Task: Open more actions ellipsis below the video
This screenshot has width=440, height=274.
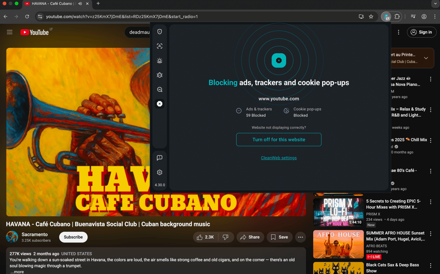Action: 300,237
